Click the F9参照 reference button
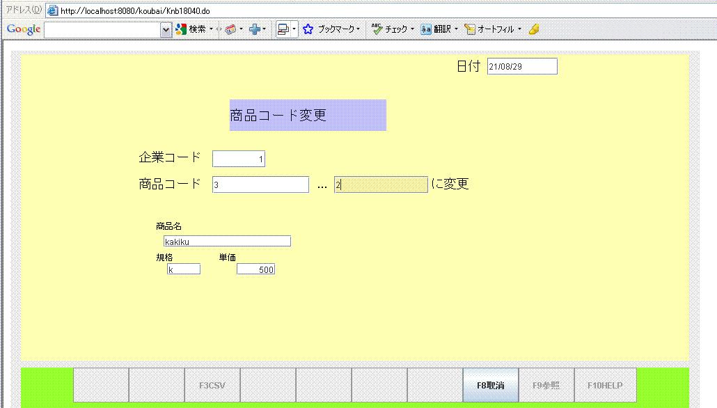The height and width of the screenshot is (408, 717). [546, 385]
